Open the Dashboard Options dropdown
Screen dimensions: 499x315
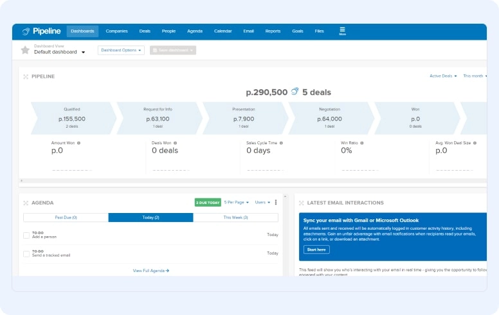(x=121, y=50)
